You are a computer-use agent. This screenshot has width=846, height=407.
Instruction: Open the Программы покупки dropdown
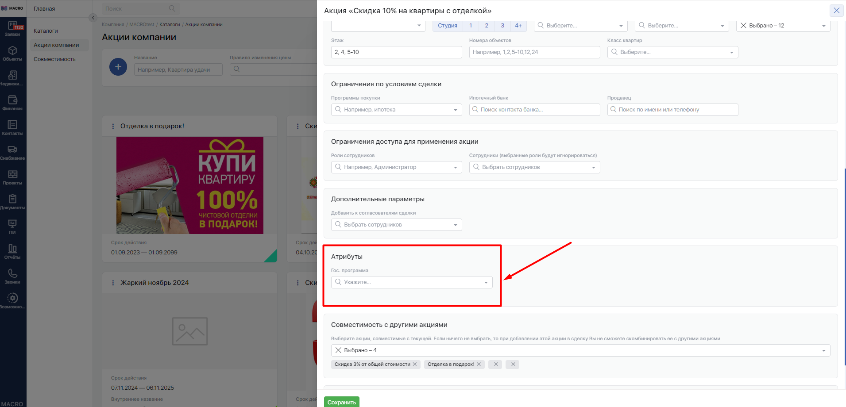coord(396,110)
